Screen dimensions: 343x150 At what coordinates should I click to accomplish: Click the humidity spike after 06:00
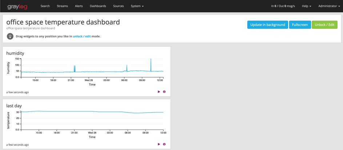127,68
